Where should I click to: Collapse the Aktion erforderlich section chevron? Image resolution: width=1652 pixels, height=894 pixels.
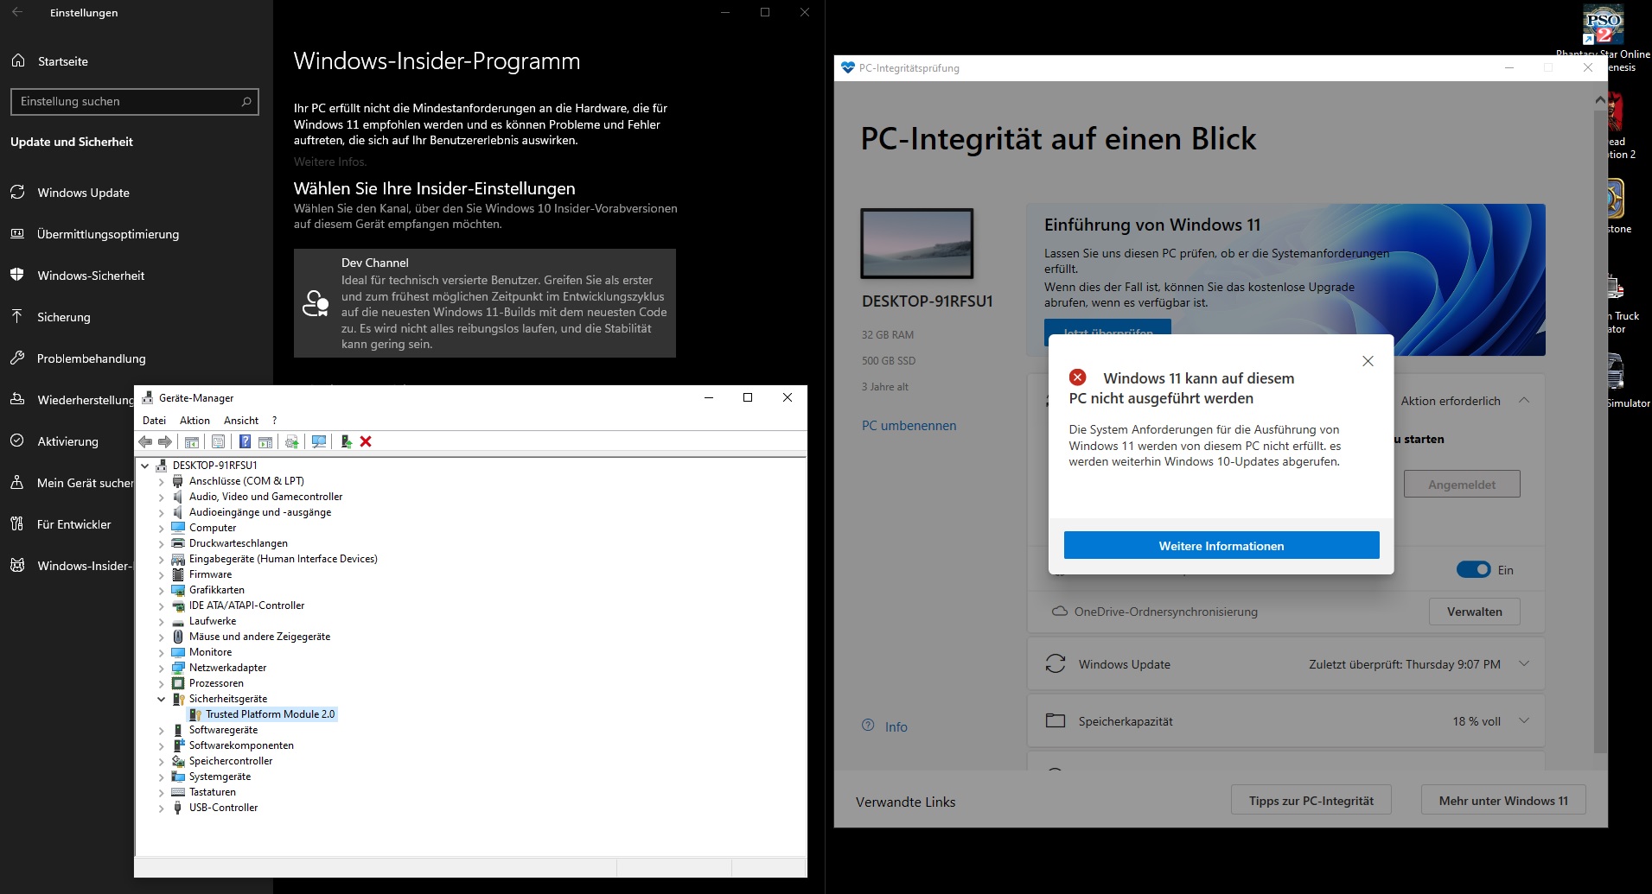click(x=1524, y=400)
